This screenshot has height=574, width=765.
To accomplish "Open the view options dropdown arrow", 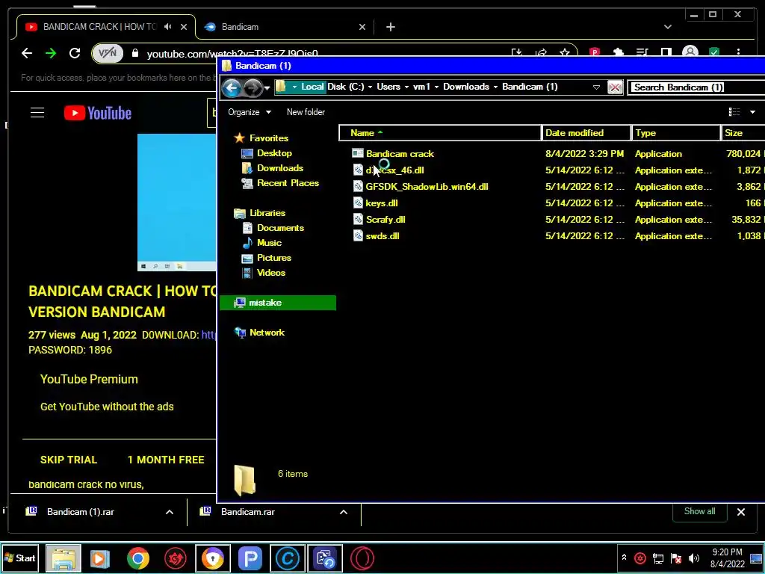I will pyautogui.click(x=752, y=112).
